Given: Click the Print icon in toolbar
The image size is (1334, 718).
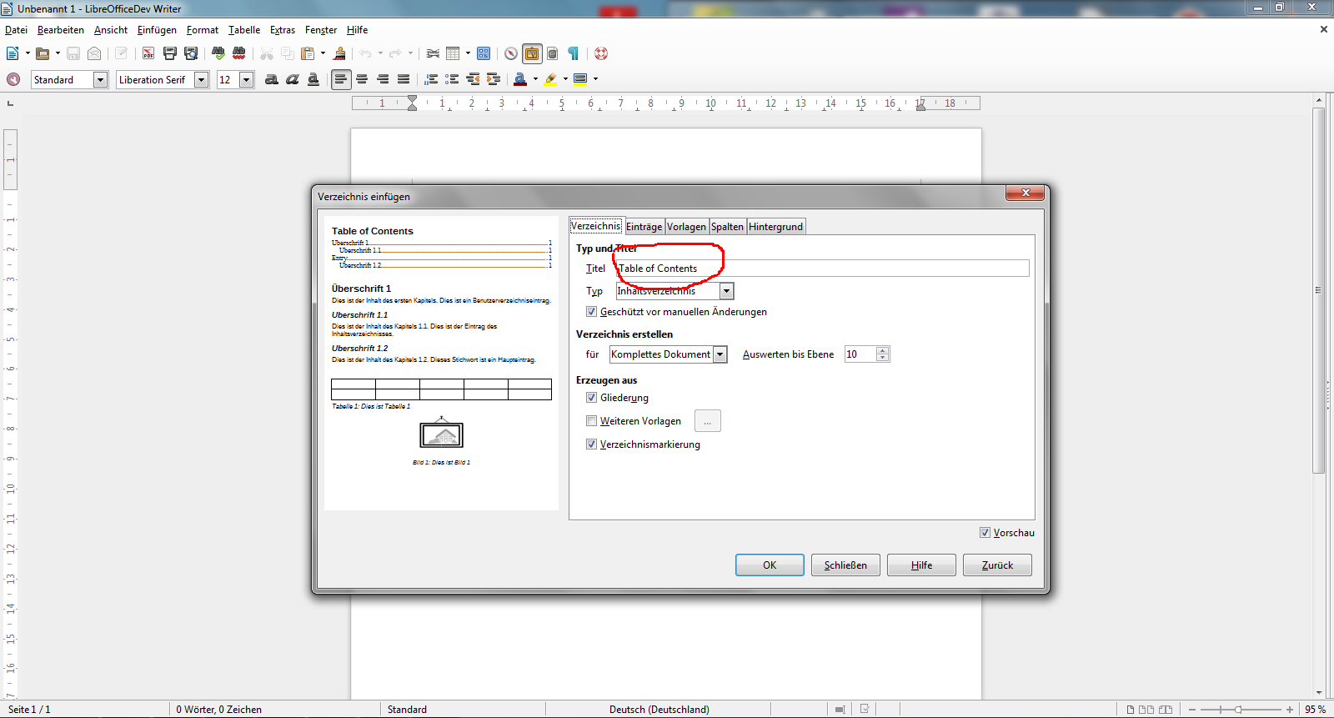Looking at the screenshot, I should (x=170, y=53).
